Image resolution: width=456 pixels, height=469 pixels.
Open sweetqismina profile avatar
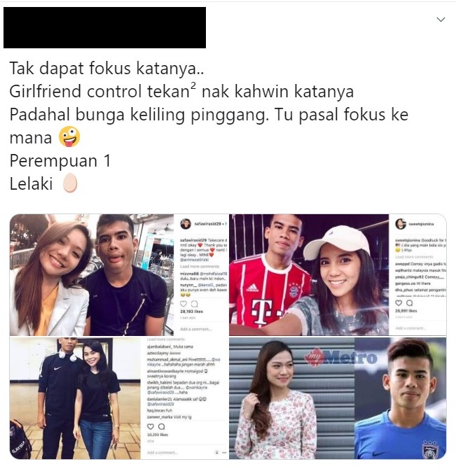pyautogui.click(x=401, y=224)
